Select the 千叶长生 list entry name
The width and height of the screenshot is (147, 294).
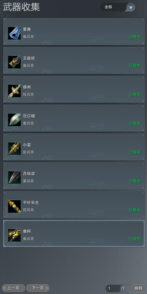[x=31, y=203]
